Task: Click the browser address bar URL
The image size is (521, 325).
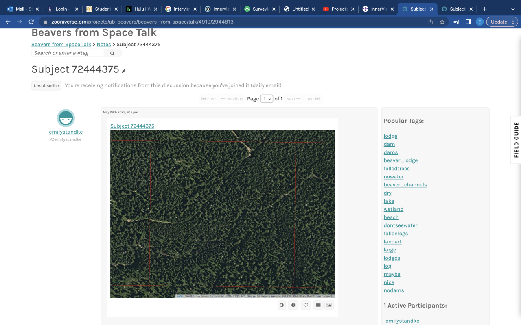Action: pyautogui.click(x=142, y=22)
